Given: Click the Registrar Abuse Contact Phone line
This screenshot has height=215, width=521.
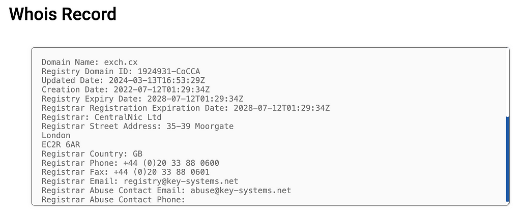Looking at the screenshot, I should point(113,200).
